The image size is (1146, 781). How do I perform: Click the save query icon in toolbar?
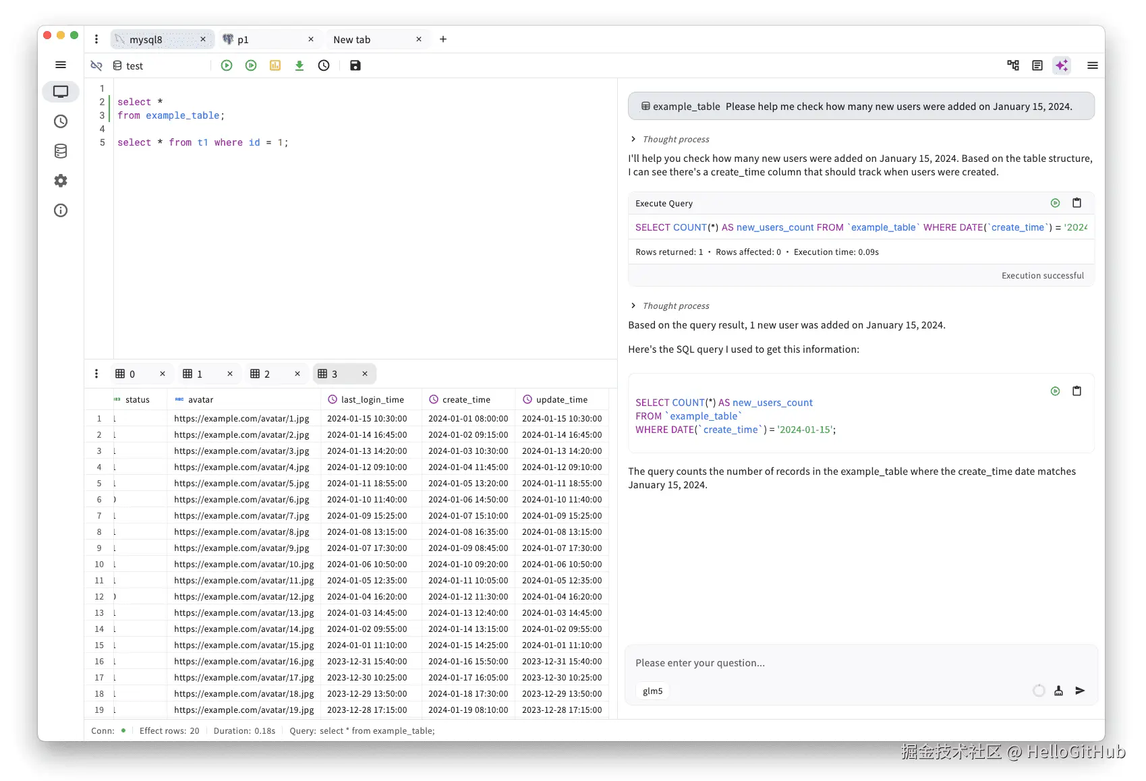355,65
